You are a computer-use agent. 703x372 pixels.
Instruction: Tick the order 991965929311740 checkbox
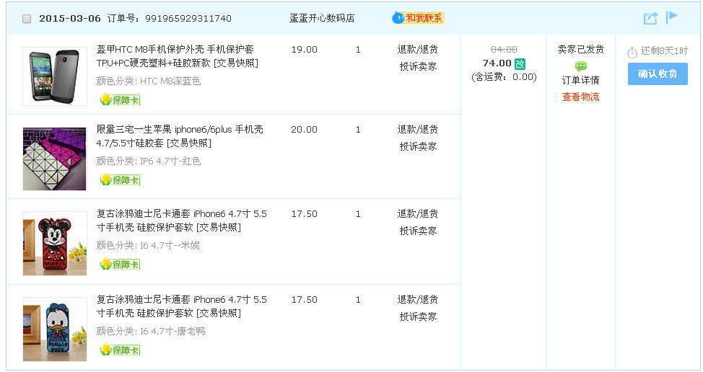click(x=27, y=19)
